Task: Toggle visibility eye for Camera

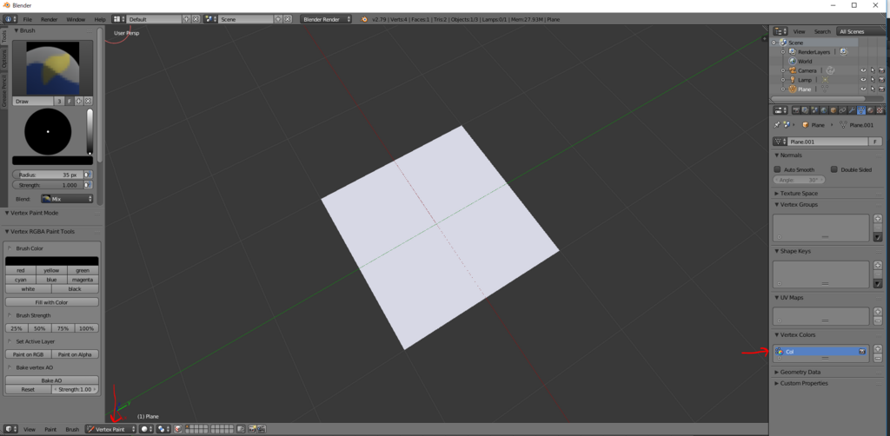Action: [863, 70]
